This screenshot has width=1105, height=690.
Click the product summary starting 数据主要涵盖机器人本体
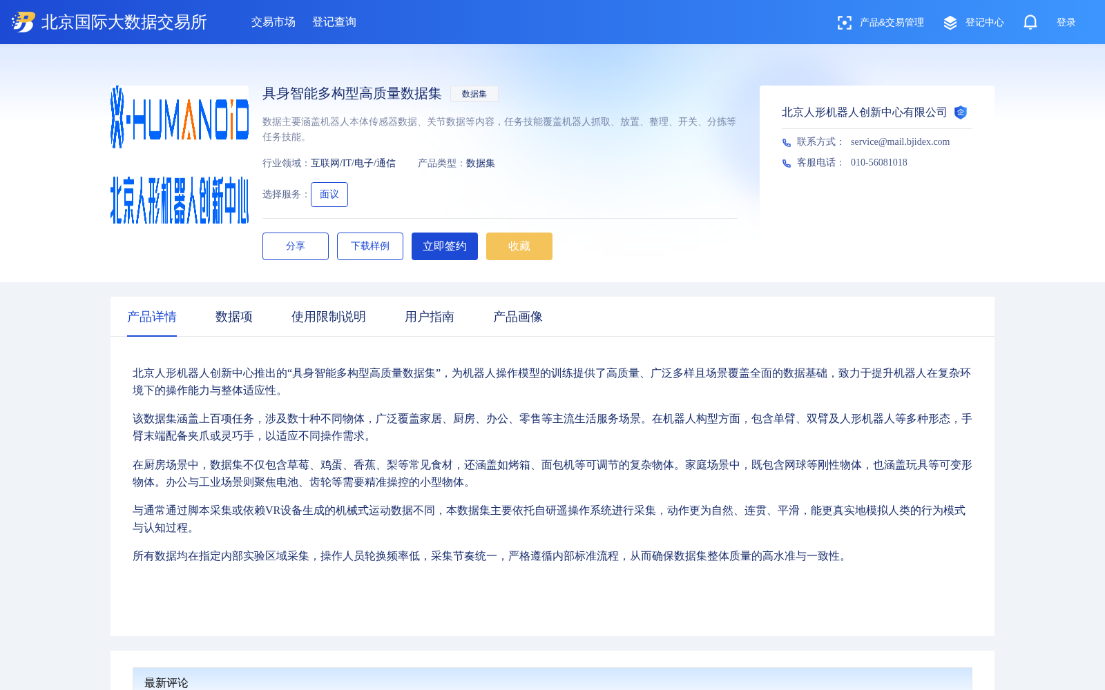[x=499, y=129]
